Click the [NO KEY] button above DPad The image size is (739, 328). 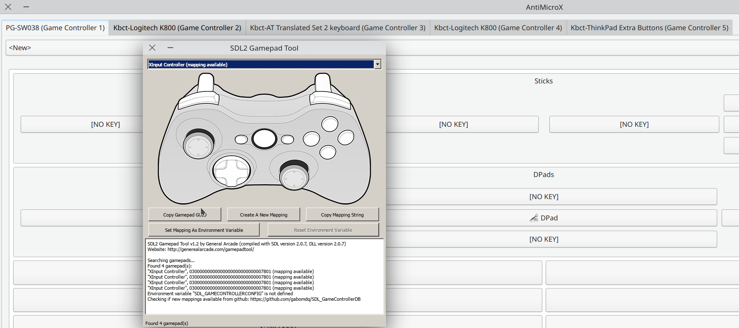coord(544,197)
